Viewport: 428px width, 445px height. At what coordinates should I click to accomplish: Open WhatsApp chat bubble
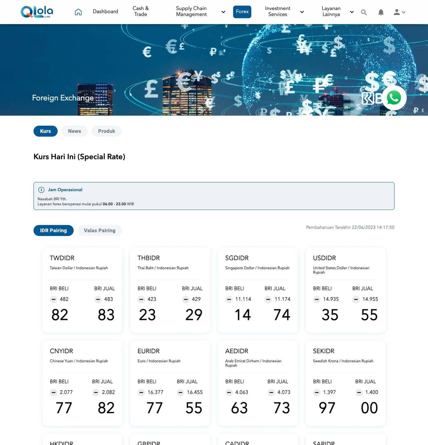coord(394,98)
